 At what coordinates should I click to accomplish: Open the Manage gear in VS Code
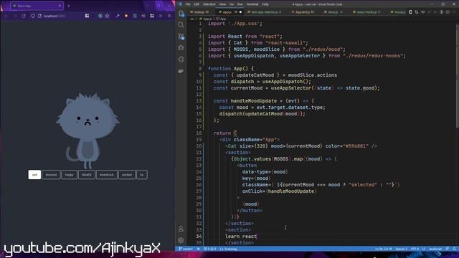point(181,240)
